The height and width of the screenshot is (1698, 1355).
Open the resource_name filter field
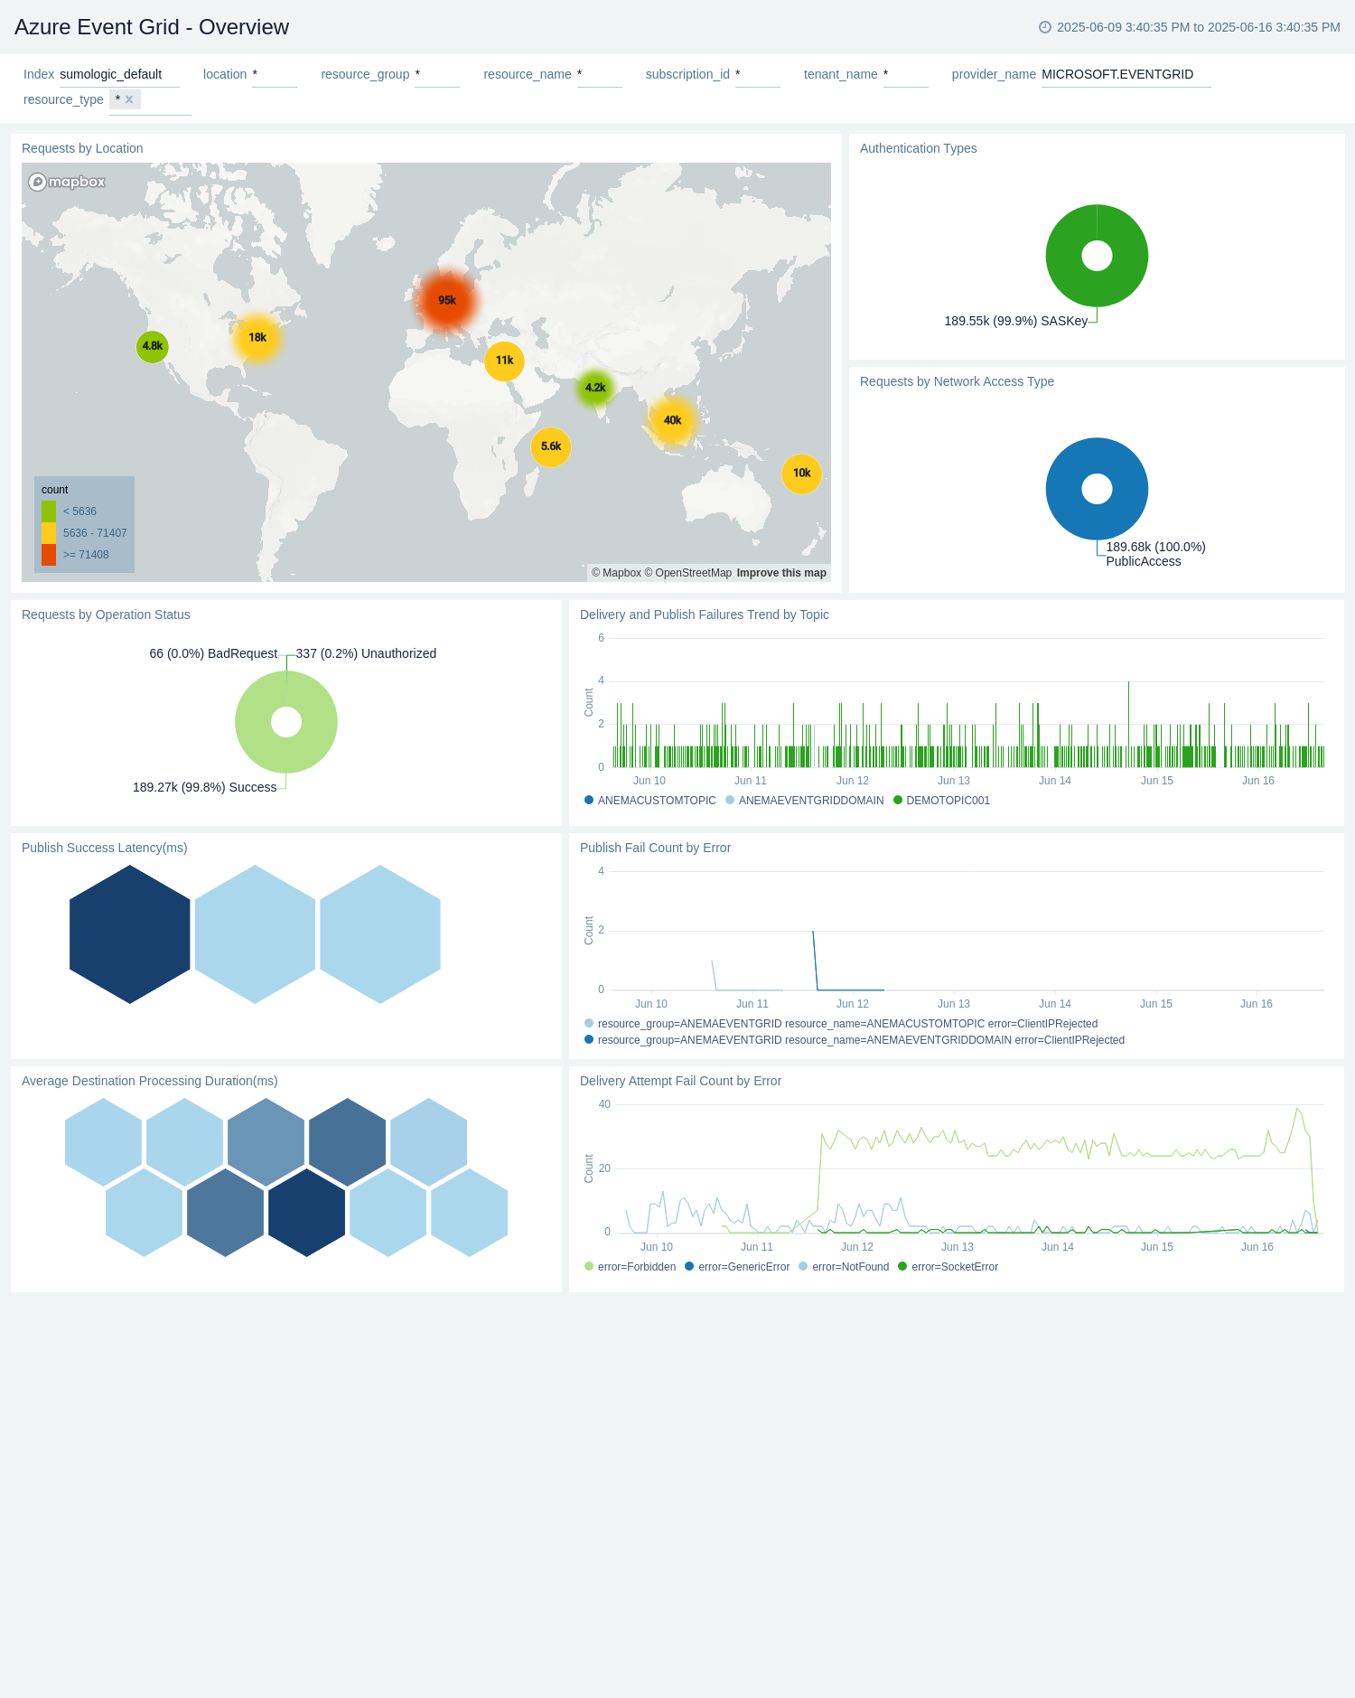600,74
